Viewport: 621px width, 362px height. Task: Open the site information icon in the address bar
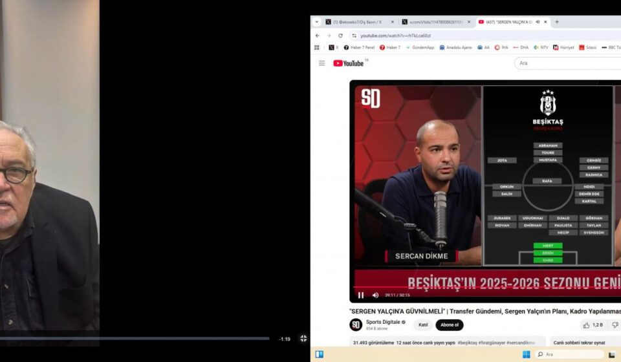tap(354, 36)
